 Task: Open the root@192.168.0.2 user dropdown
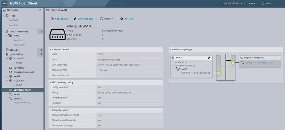click(x=231, y=3)
